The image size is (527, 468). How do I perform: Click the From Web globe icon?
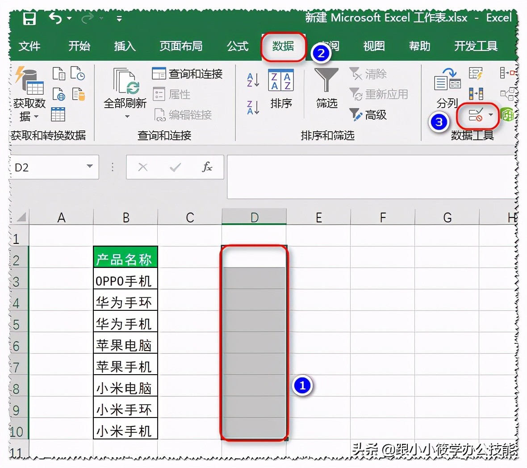[59, 94]
